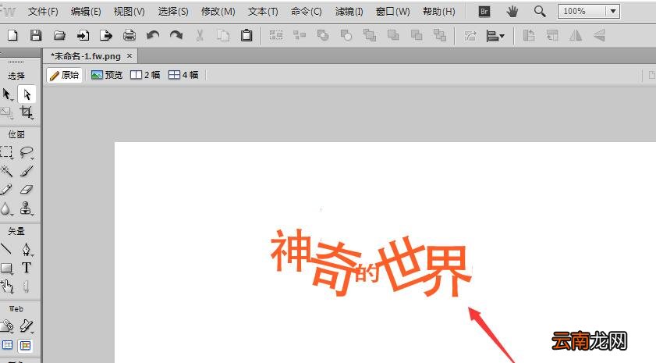Redo the last action
Screen dimensions: 656x363
tap(176, 36)
